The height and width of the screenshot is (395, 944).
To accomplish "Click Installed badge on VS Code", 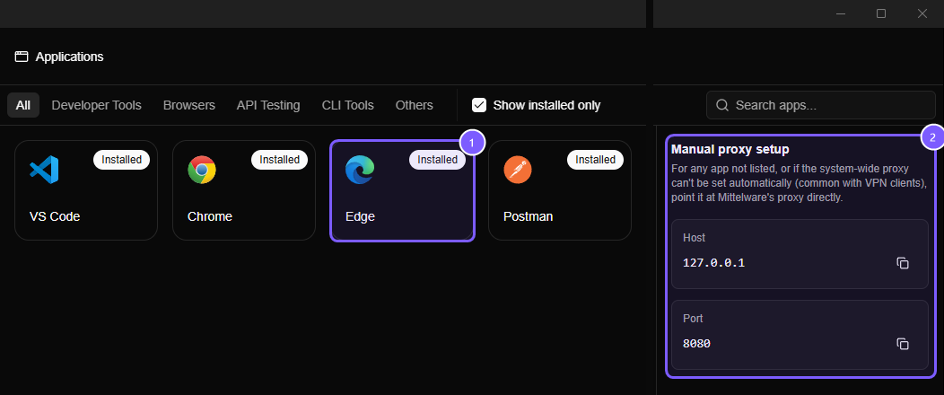I will (x=122, y=160).
